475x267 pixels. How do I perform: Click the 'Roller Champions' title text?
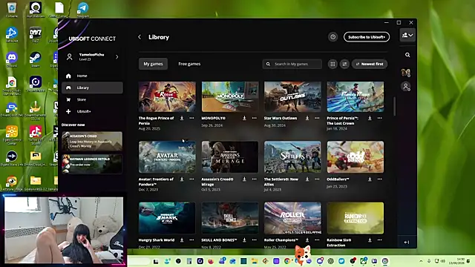point(281,240)
